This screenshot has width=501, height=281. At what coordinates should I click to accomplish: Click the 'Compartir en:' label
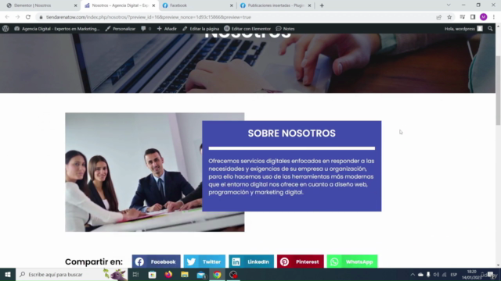(94, 261)
